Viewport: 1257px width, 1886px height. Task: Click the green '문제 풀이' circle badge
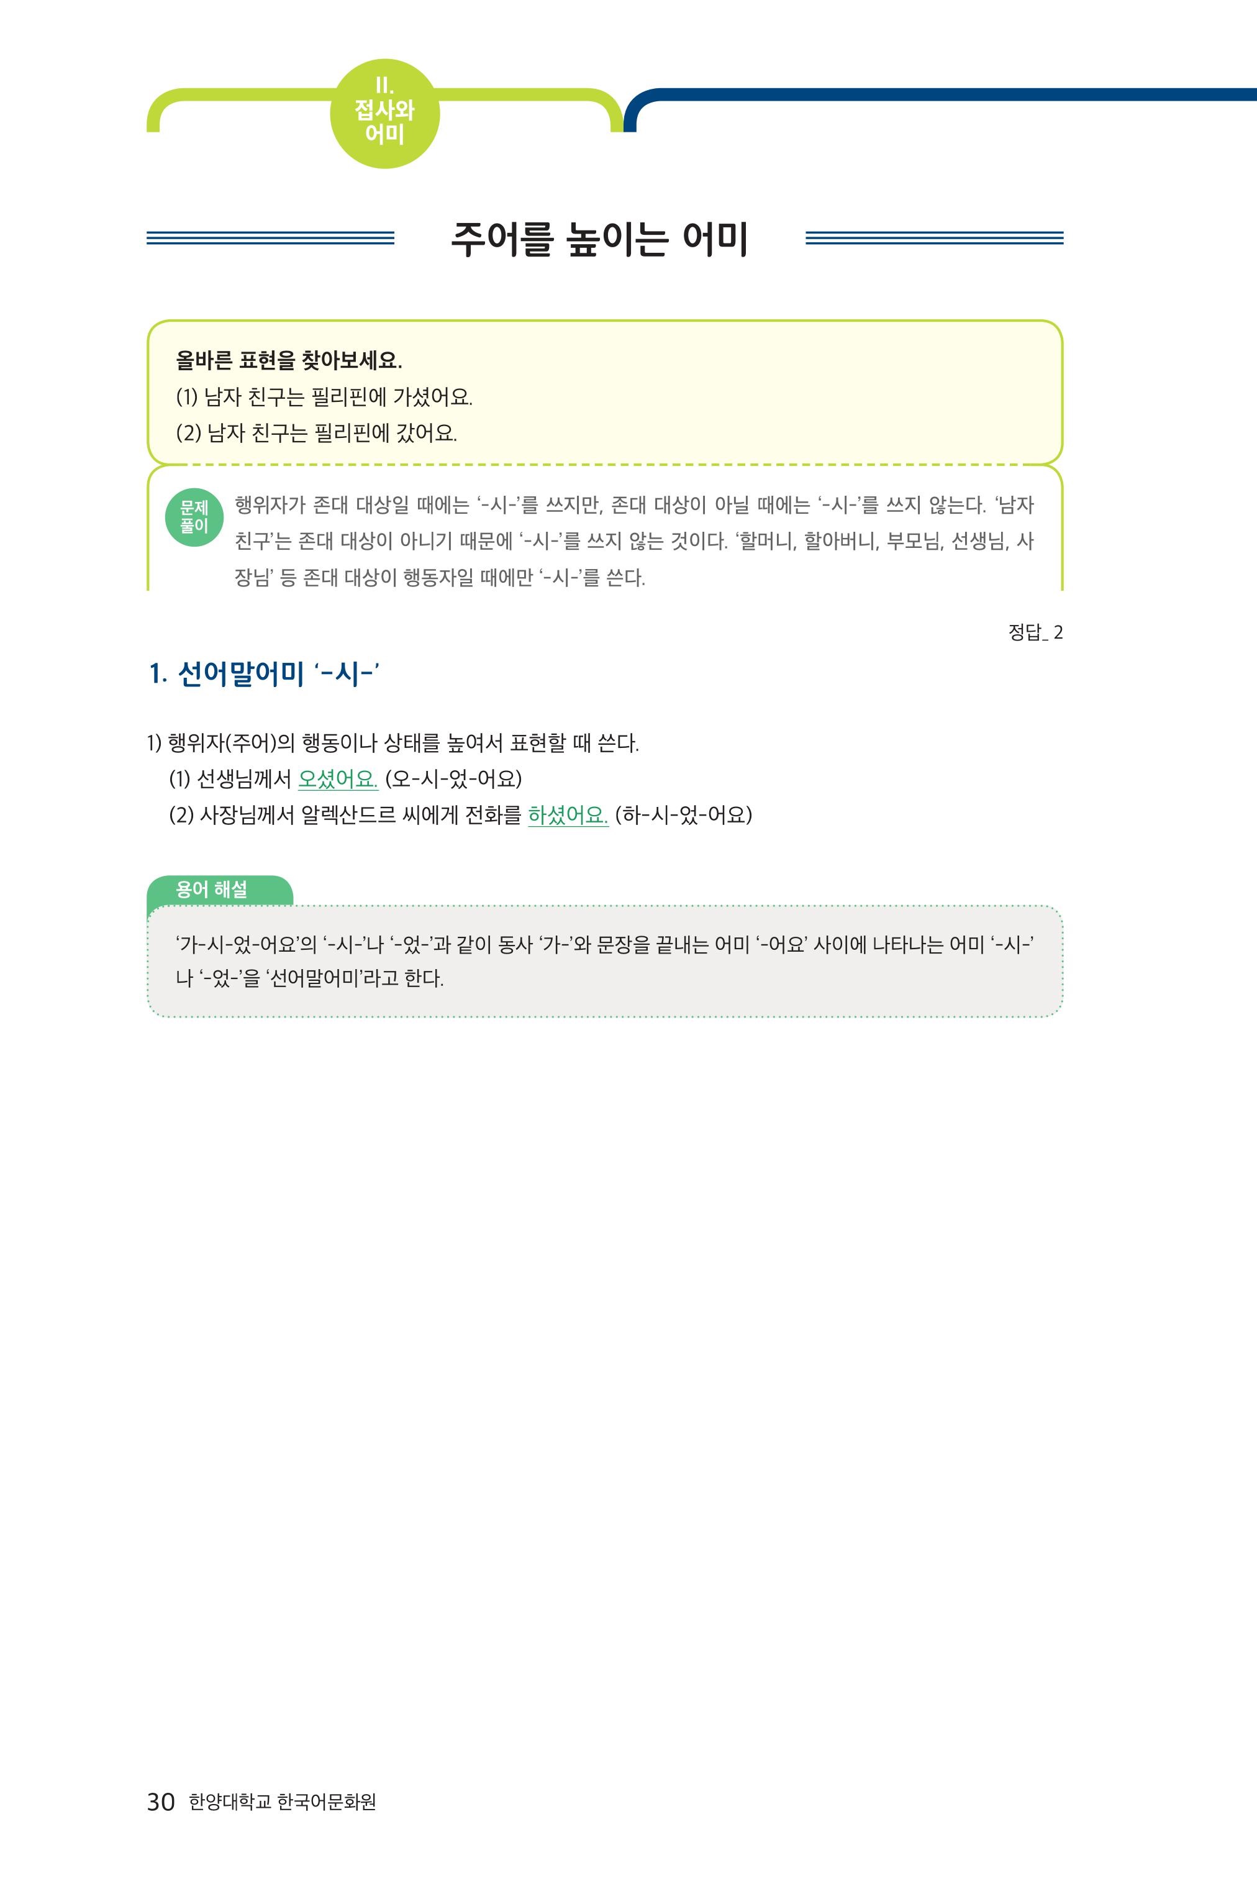[x=194, y=517]
